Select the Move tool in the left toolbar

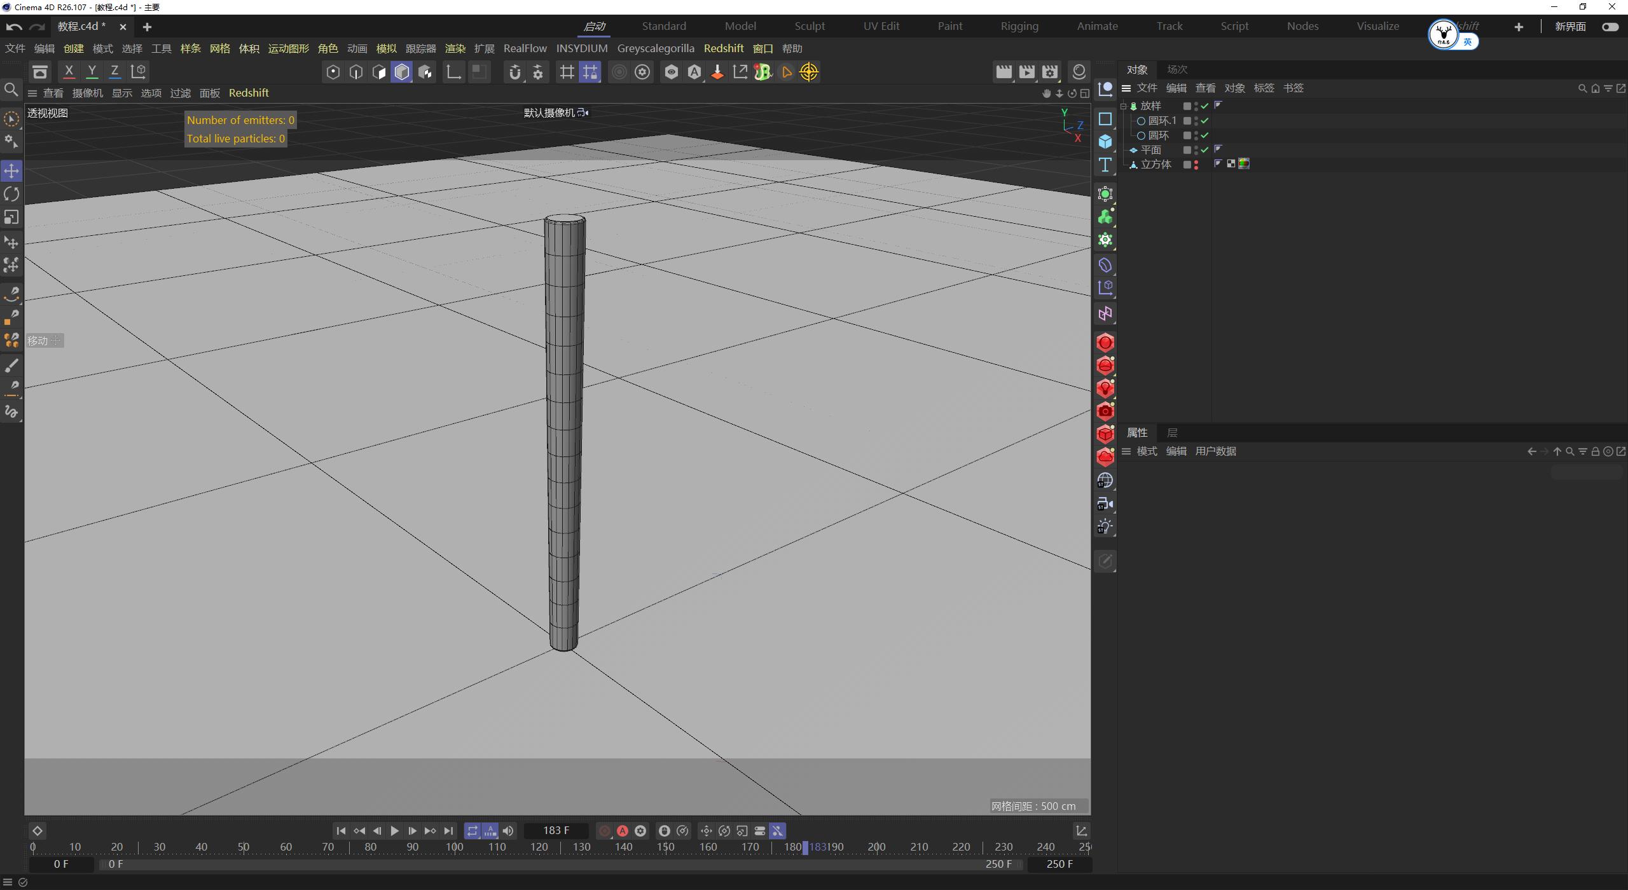coord(11,170)
